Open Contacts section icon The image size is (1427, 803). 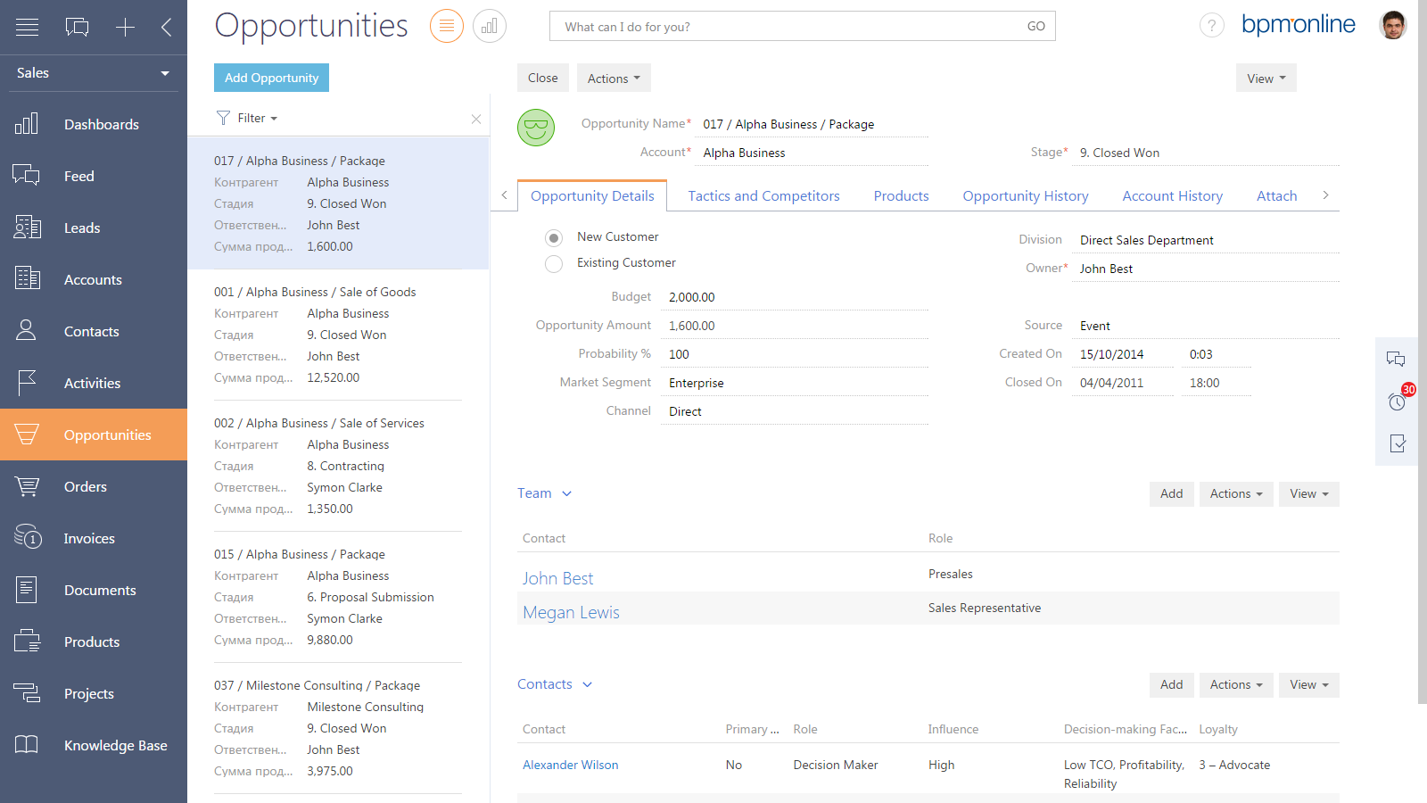(27, 331)
